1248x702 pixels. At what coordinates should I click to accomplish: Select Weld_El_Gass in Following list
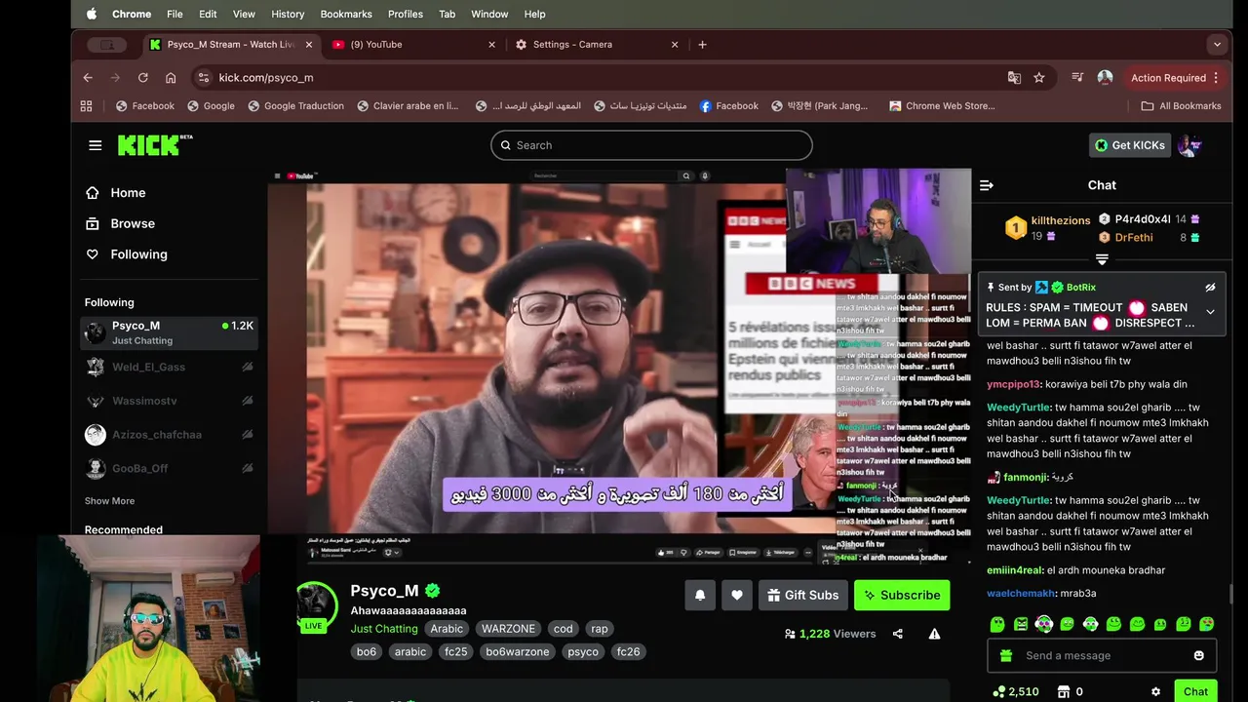point(170,367)
